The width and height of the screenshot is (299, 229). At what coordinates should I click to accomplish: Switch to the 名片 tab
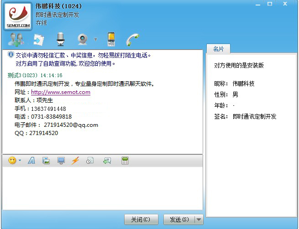coord(218,49)
